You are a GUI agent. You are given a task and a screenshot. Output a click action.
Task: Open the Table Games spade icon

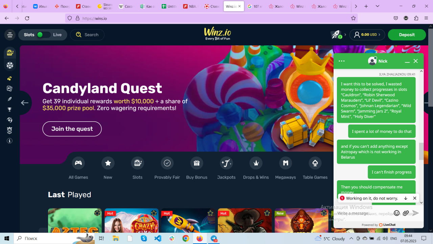tap(315, 163)
